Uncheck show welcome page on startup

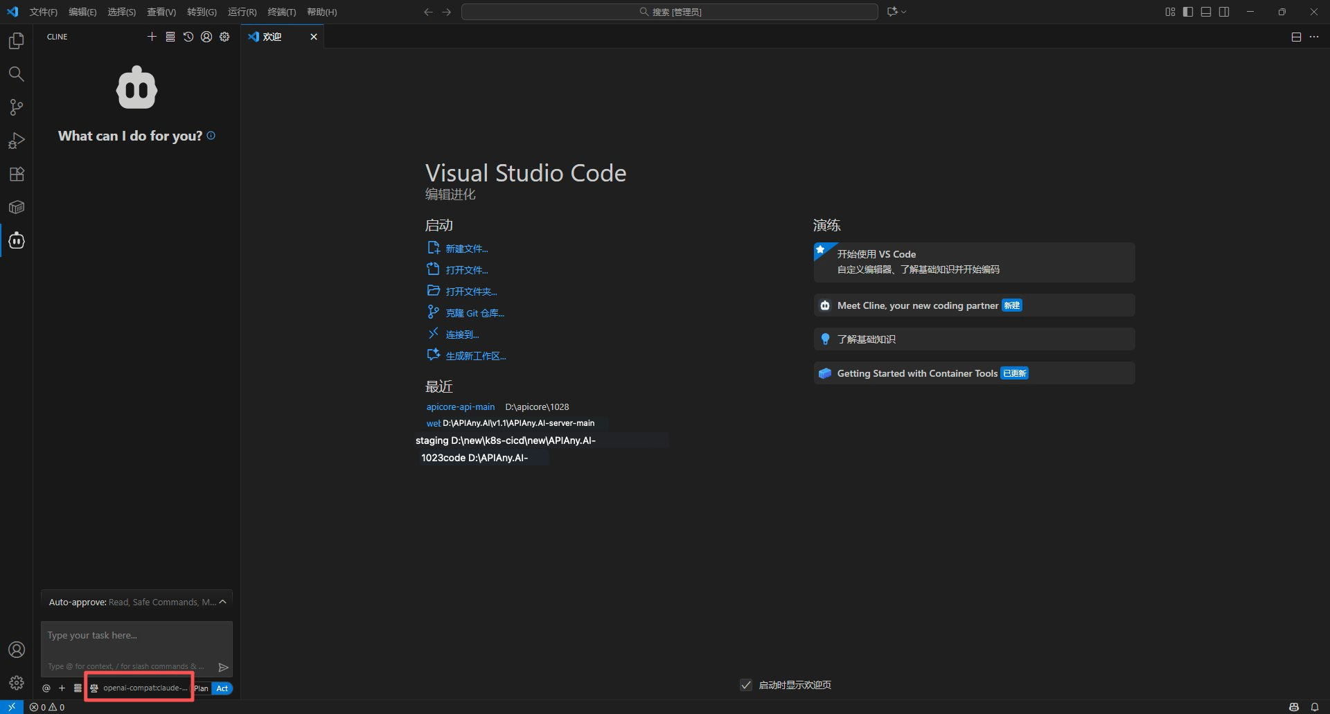746,685
